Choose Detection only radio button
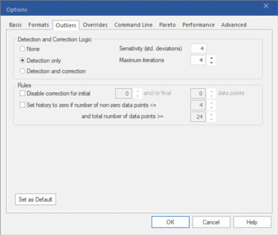Image resolution: width=278 pixels, height=235 pixels. (22, 61)
